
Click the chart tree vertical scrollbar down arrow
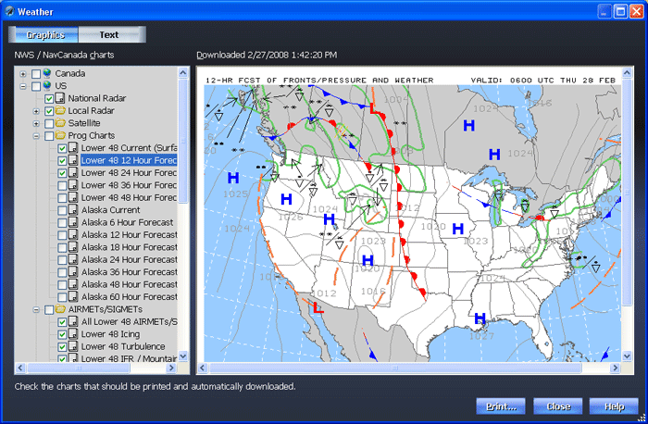click(183, 355)
